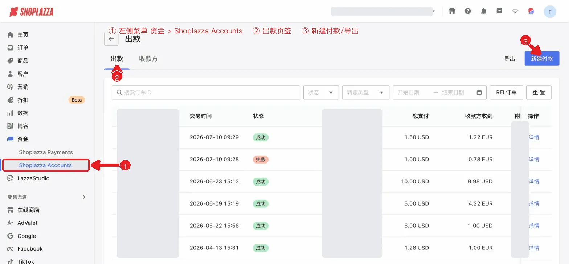Open Shoplazza Payments submenu item
569x264 pixels.
[46, 152]
